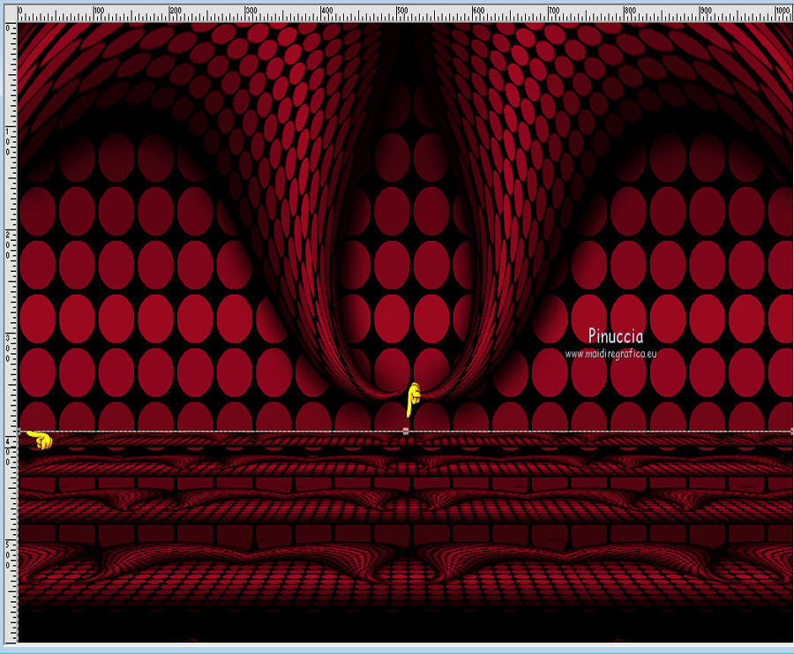This screenshot has height=654, width=794.
Task: Click the 500 mark on vertical ruler
Action: (9, 553)
